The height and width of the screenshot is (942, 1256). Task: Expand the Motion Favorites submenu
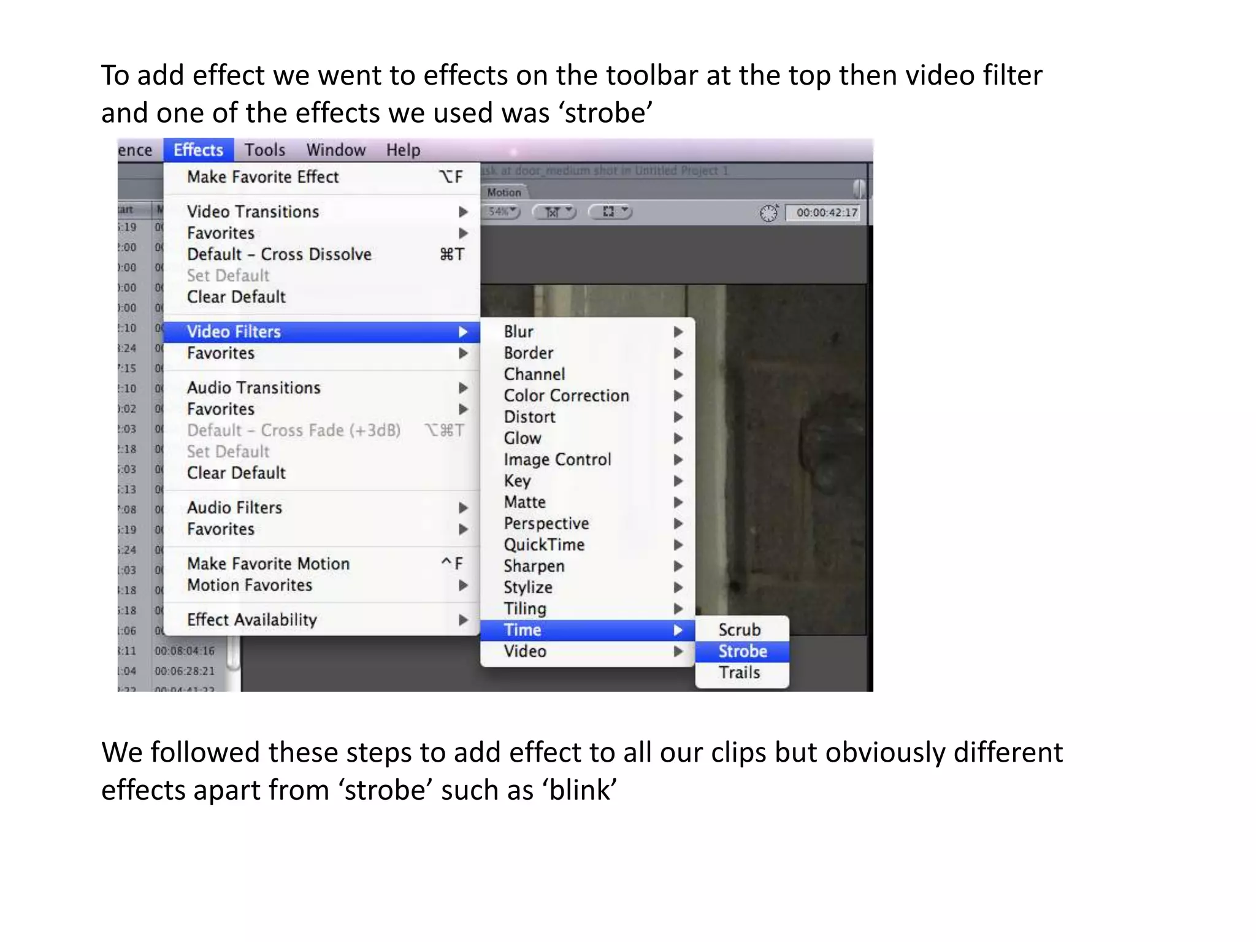322,585
